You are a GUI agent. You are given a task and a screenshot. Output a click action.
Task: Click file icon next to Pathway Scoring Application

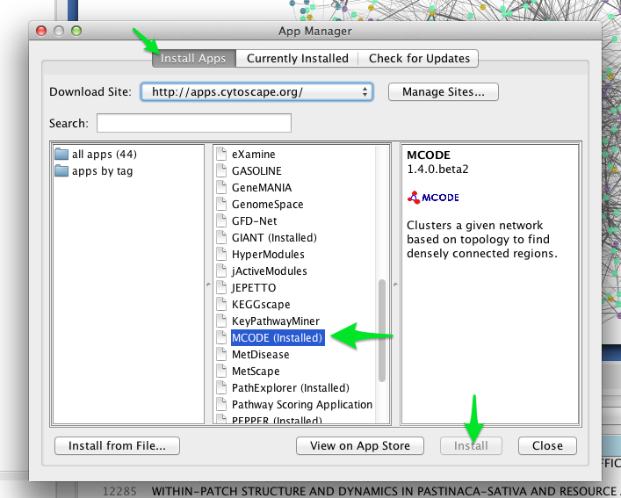(221, 404)
